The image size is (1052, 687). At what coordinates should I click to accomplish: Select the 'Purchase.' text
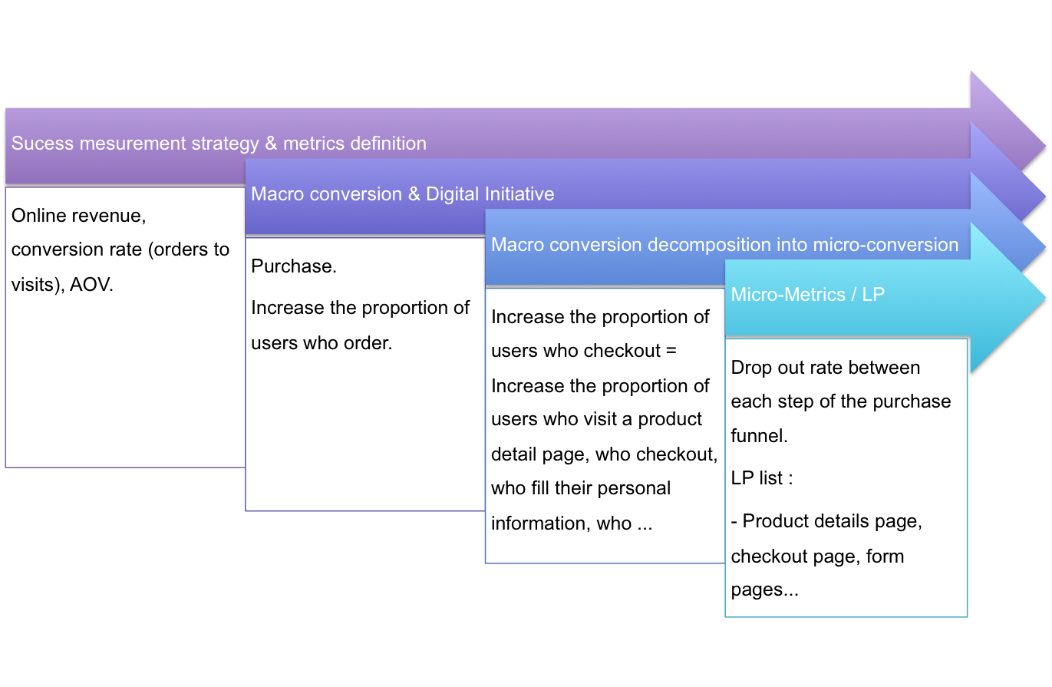(294, 266)
